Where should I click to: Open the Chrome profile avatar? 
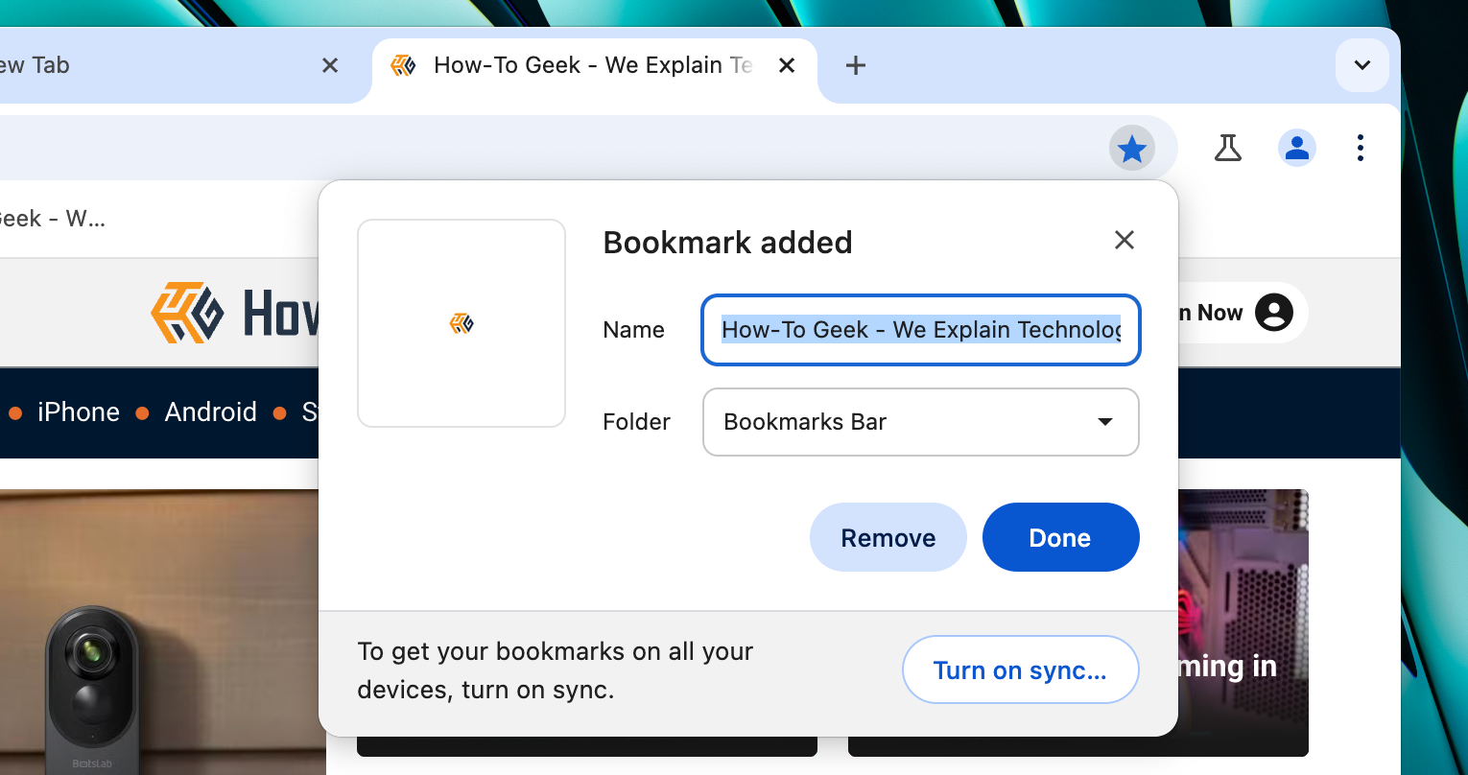[x=1296, y=148]
